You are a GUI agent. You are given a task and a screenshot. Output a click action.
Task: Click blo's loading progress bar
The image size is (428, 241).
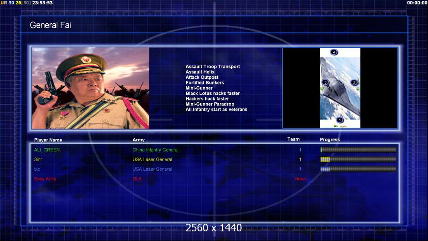pos(359,169)
